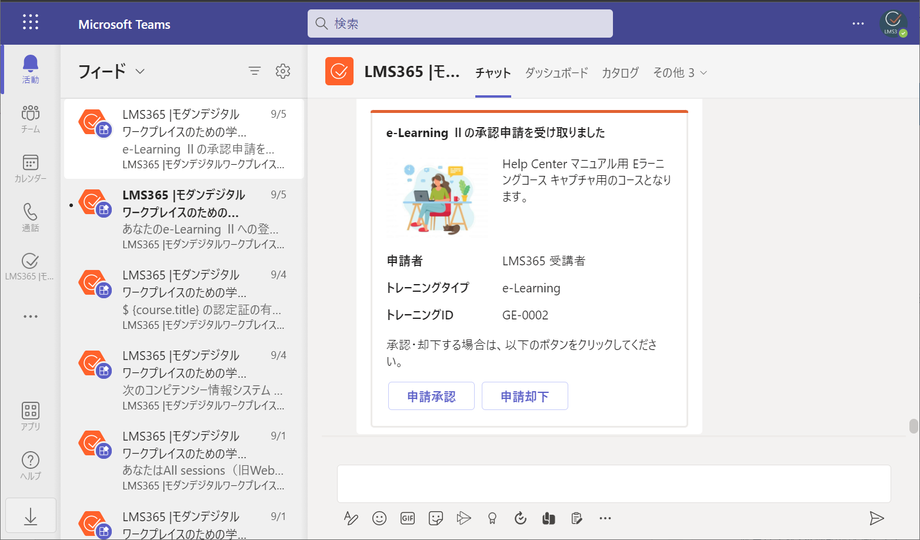Show more apps ellipsis in sidebar
The image size is (920, 540).
pos(31,316)
